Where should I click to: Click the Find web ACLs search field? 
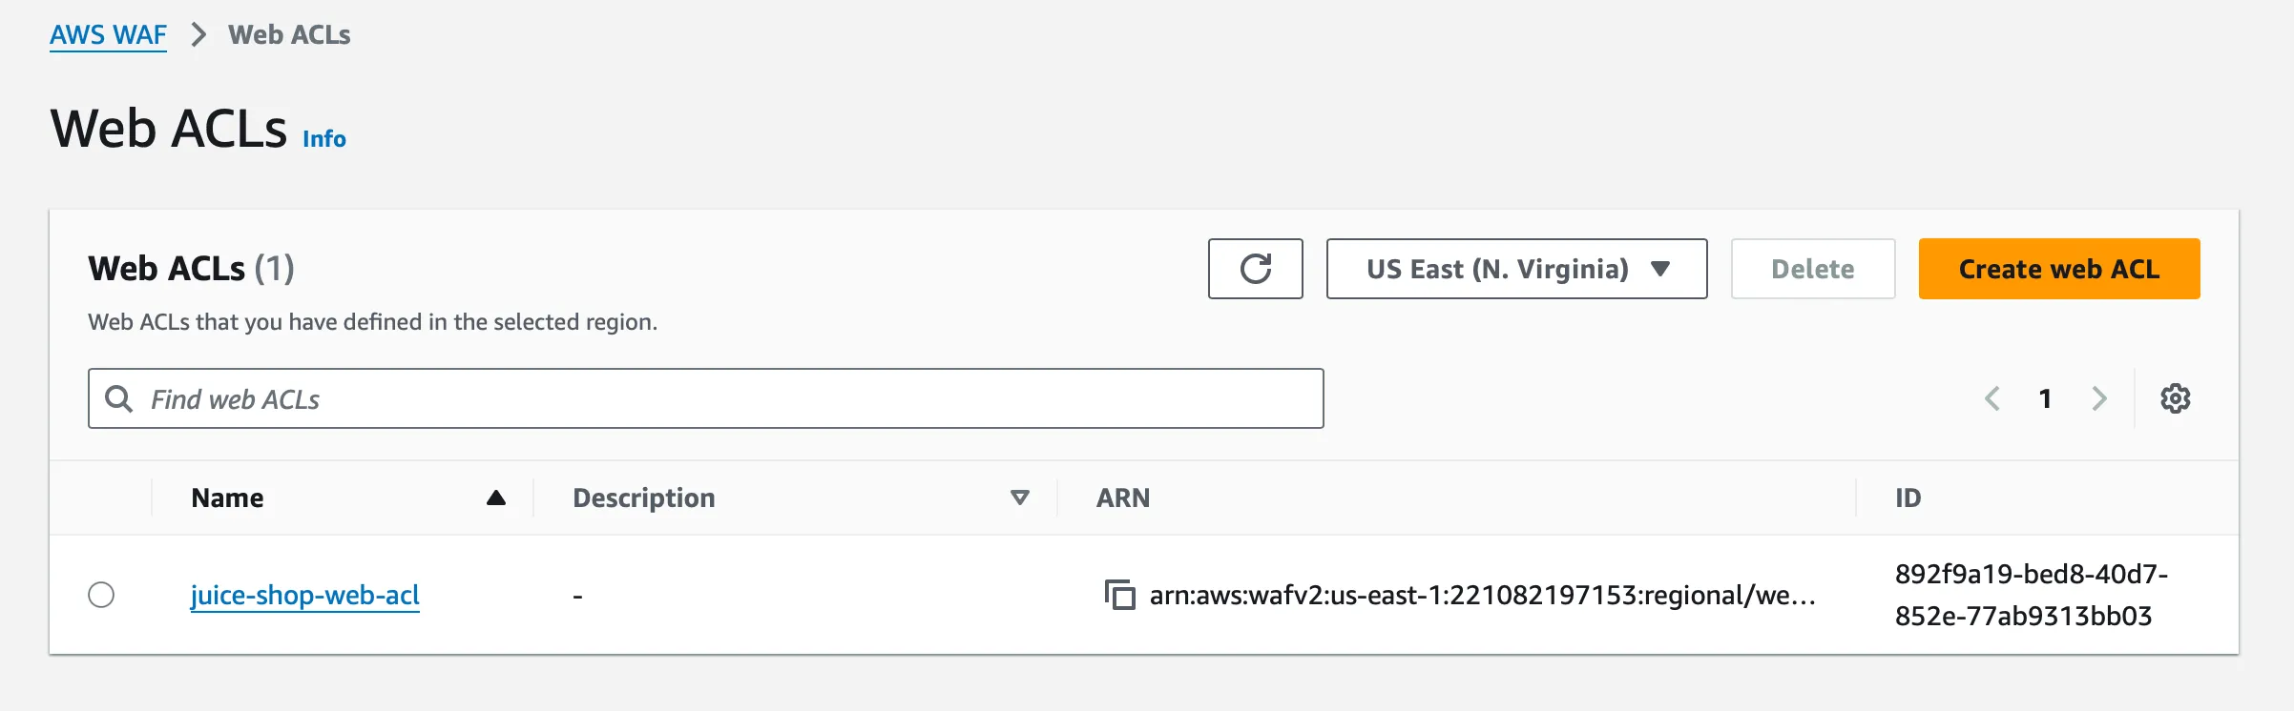[x=705, y=398]
